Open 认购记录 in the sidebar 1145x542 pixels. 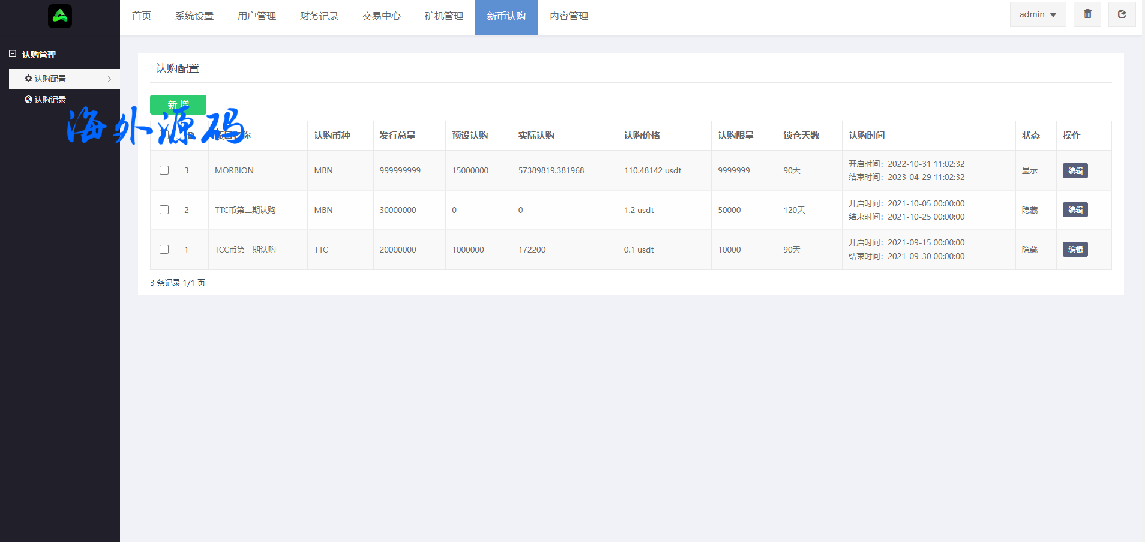tap(50, 100)
